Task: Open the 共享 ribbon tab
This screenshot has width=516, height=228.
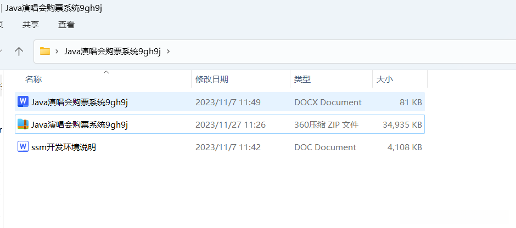Action: tap(31, 25)
